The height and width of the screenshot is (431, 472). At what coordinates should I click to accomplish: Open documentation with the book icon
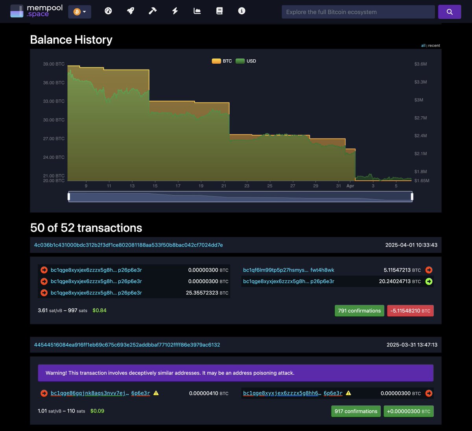point(219,11)
